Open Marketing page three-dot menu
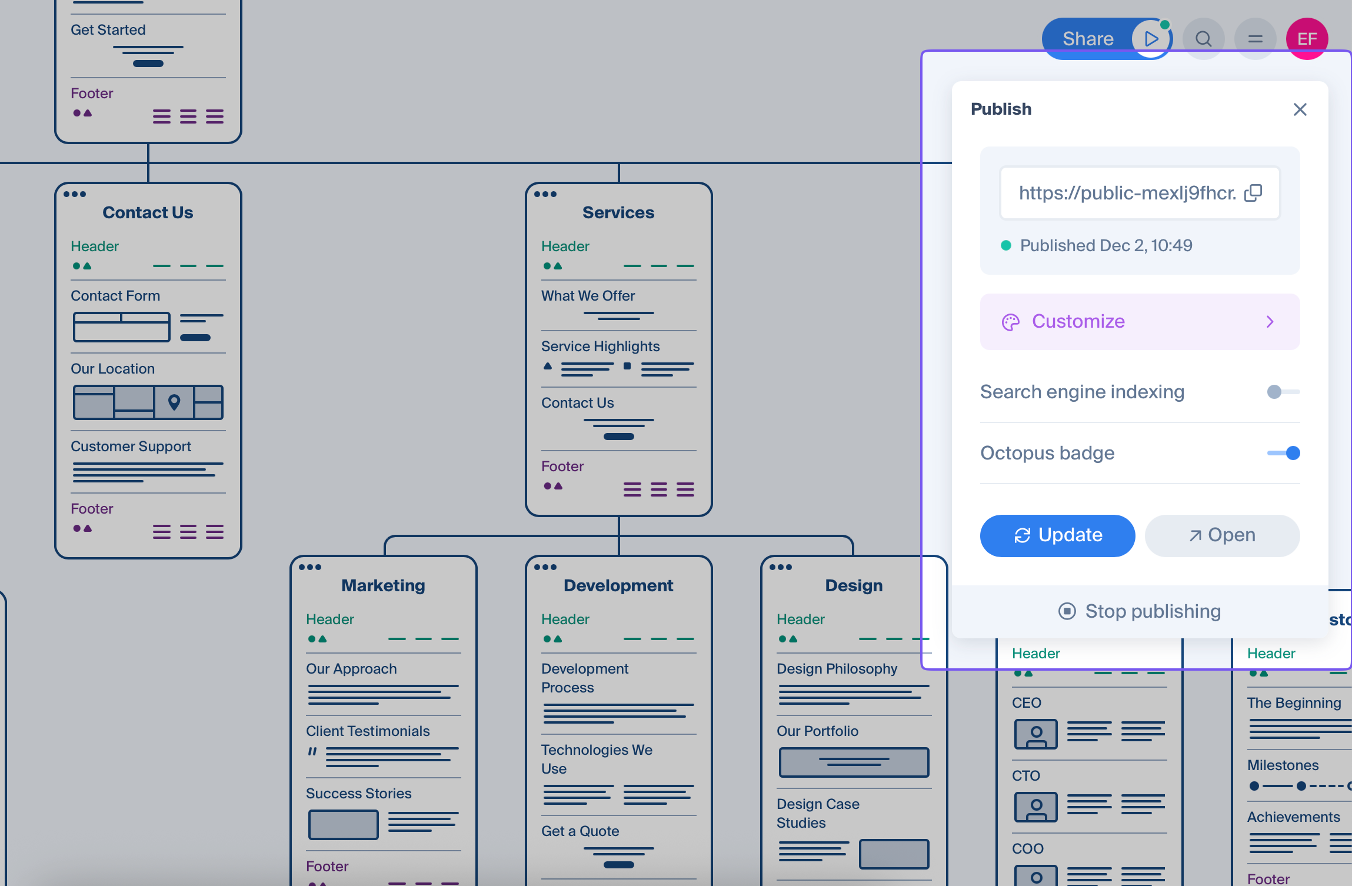Viewport: 1352px width, 886px height. 310,567
